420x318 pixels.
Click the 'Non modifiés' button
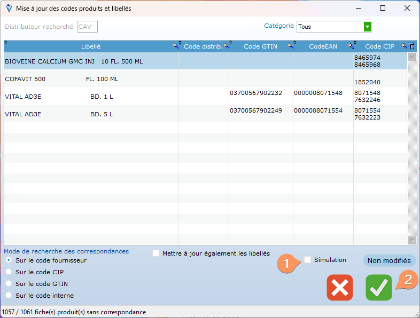(x=389, y=260)
